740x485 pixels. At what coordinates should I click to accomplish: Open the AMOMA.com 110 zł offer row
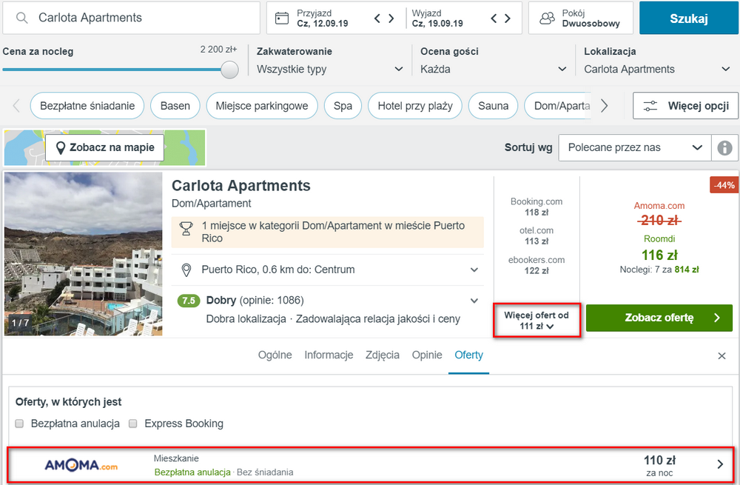tap(371, 465)
